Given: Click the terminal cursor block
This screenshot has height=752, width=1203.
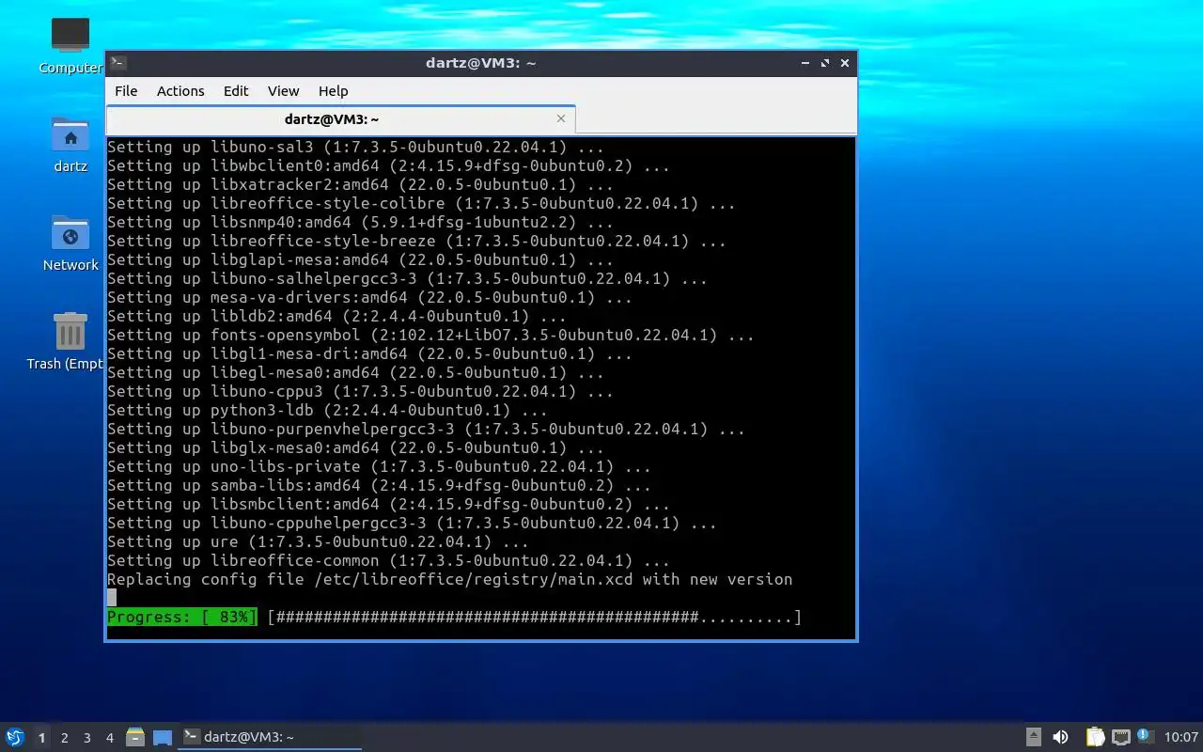Looking at the screenshot, I should (x=112, y=598).
